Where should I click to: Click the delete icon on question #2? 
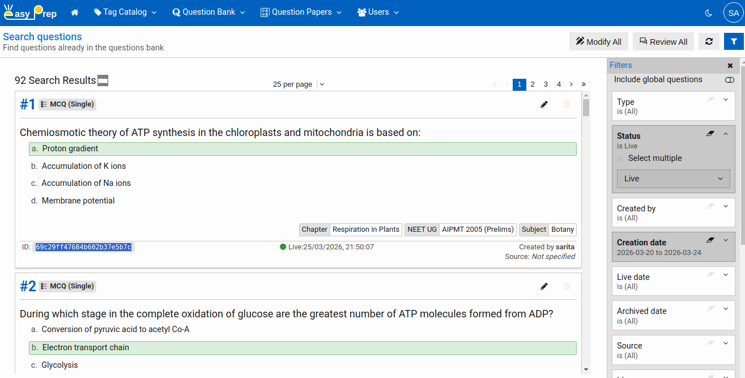(x=567, y=286)
